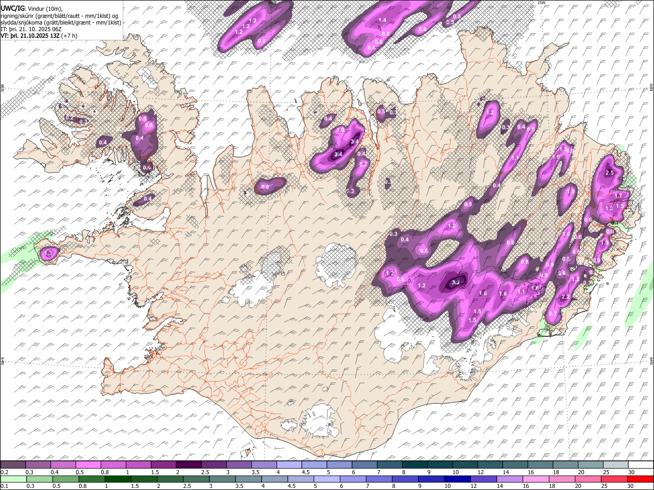Click the '15W' longitude label at top

[x=542, y=3]
